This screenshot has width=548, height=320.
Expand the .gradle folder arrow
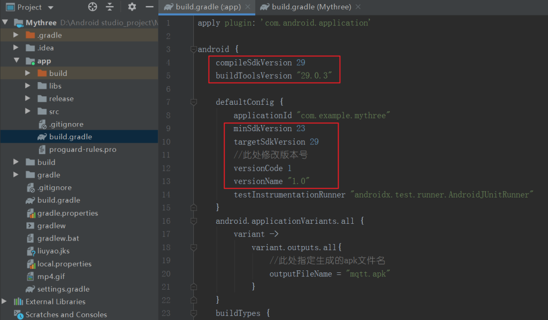(16, 35)
